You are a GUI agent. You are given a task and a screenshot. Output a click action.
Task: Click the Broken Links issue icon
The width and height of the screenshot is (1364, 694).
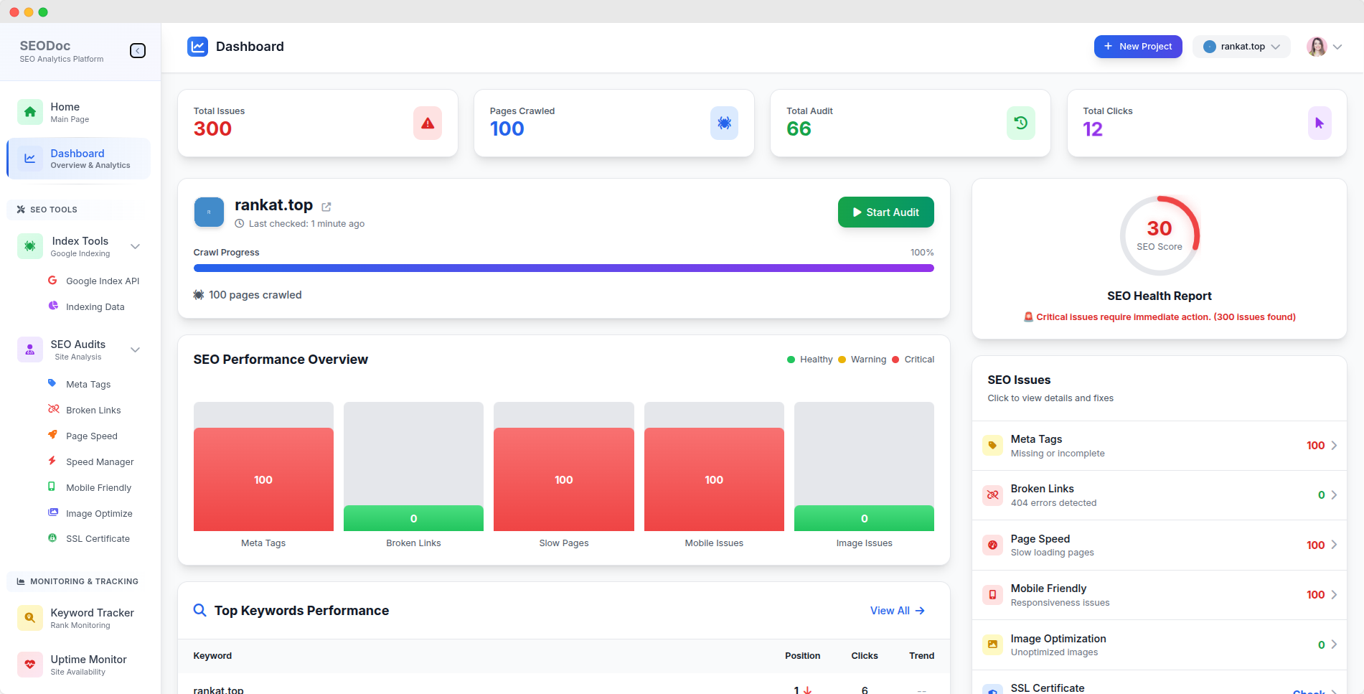click(992, 495)
